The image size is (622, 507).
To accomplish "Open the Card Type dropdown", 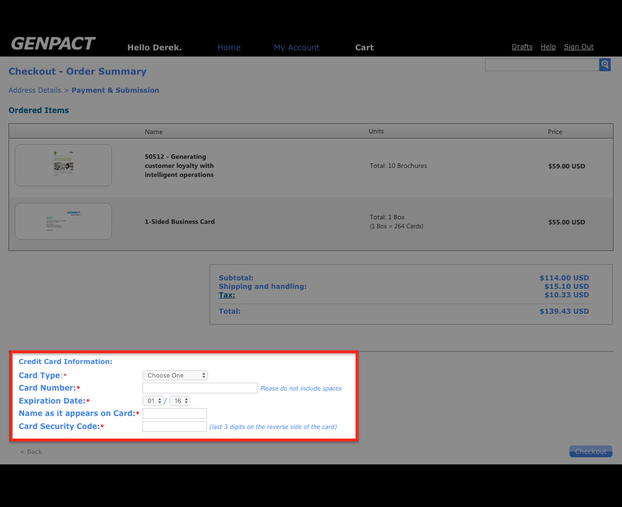I will [175, 375].
